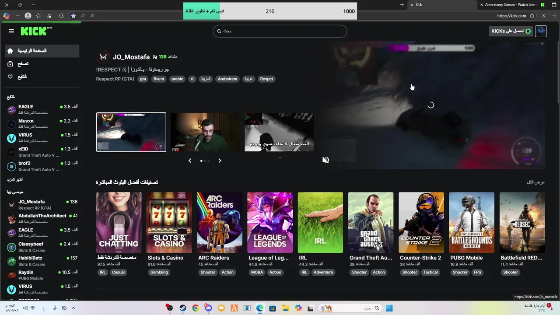
Task: Select third carousel thumbnail with Arabic subtitle
Action: pos(279,132)
